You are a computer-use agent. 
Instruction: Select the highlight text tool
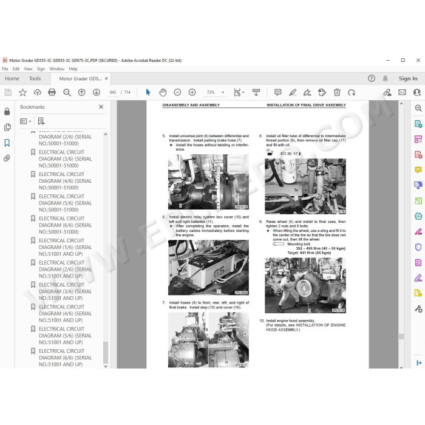pos(293,92)
